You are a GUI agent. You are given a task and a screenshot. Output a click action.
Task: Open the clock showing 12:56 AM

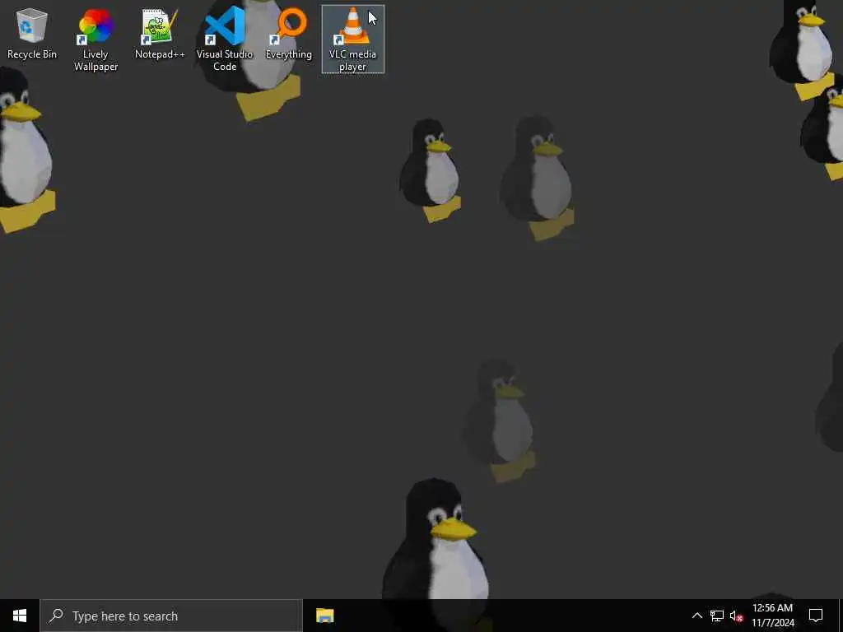(772, 616)
